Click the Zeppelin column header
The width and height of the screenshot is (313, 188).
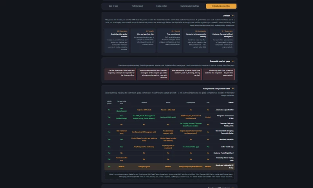[x=144, y=103]
